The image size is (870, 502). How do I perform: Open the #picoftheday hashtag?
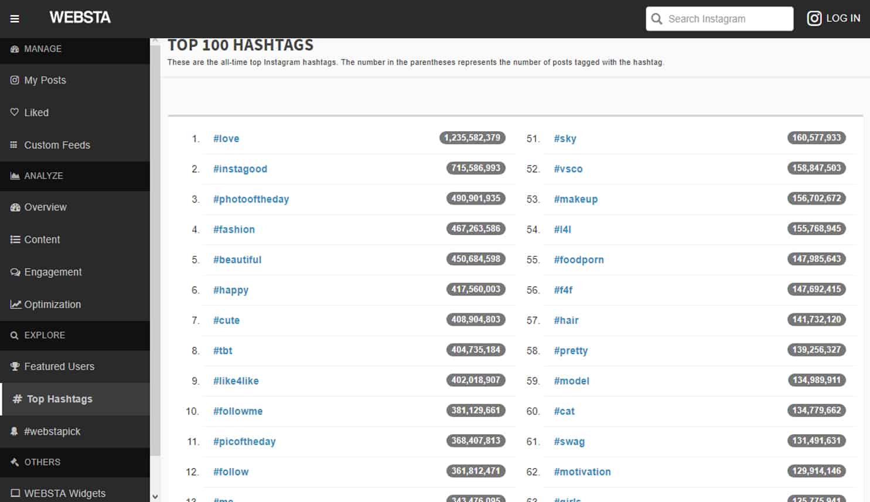(x=244, y=442)
